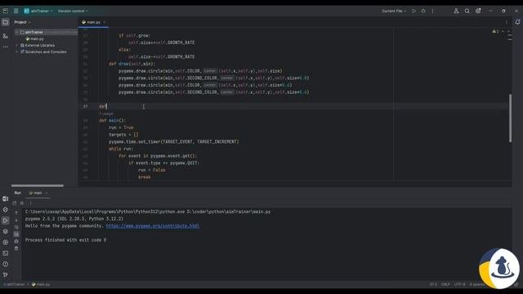
Task: Open the Run tool window icon
Action: pyautogui.click(x=6, y=220)
